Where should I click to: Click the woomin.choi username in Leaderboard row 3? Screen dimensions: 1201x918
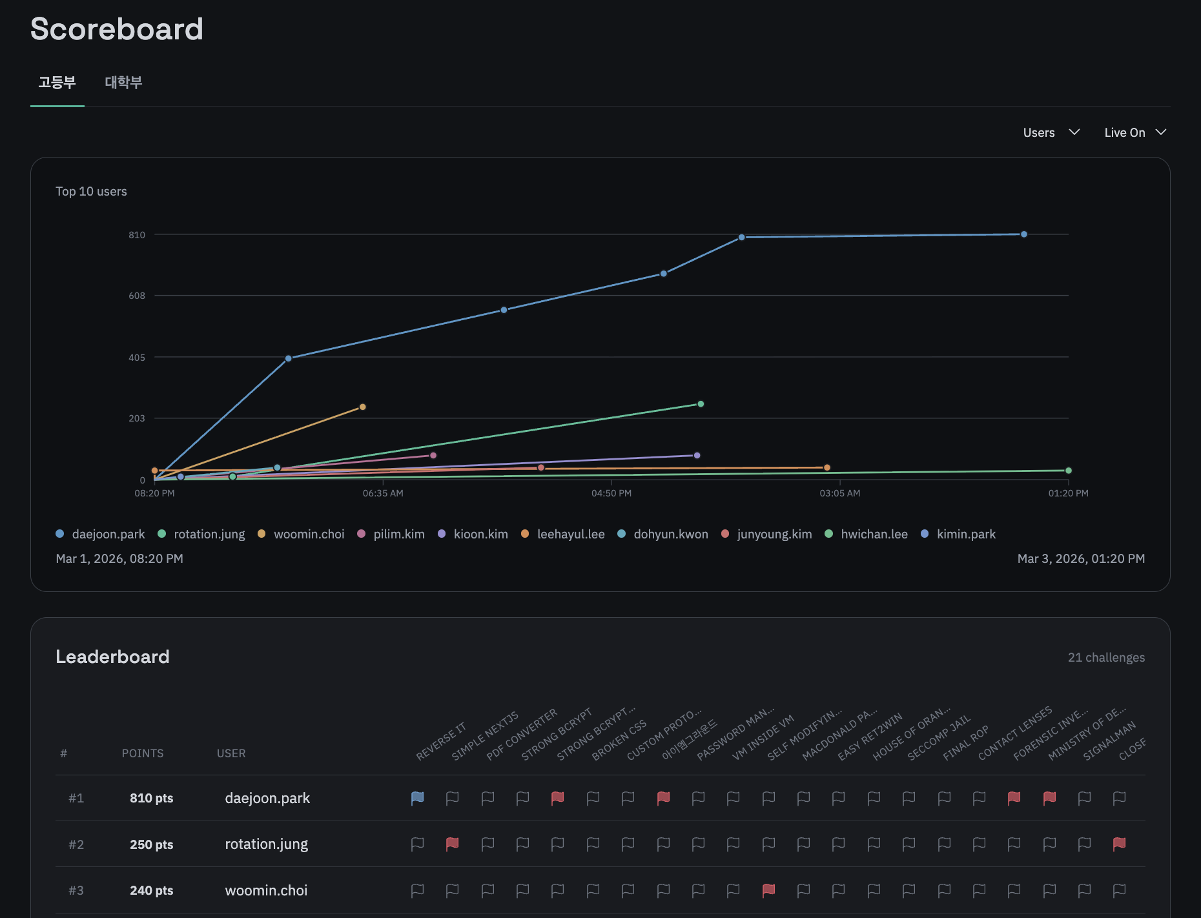[266, 890]
